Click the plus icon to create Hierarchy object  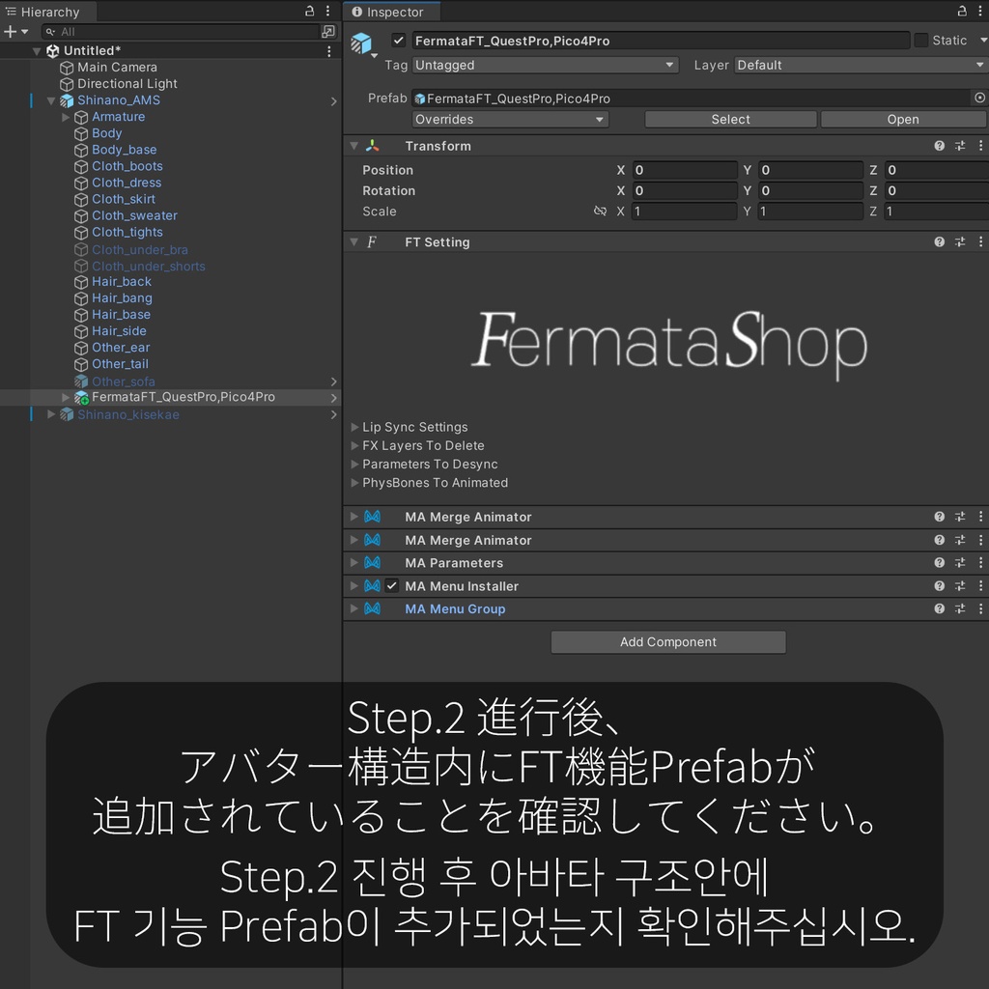tap(8, 31)
